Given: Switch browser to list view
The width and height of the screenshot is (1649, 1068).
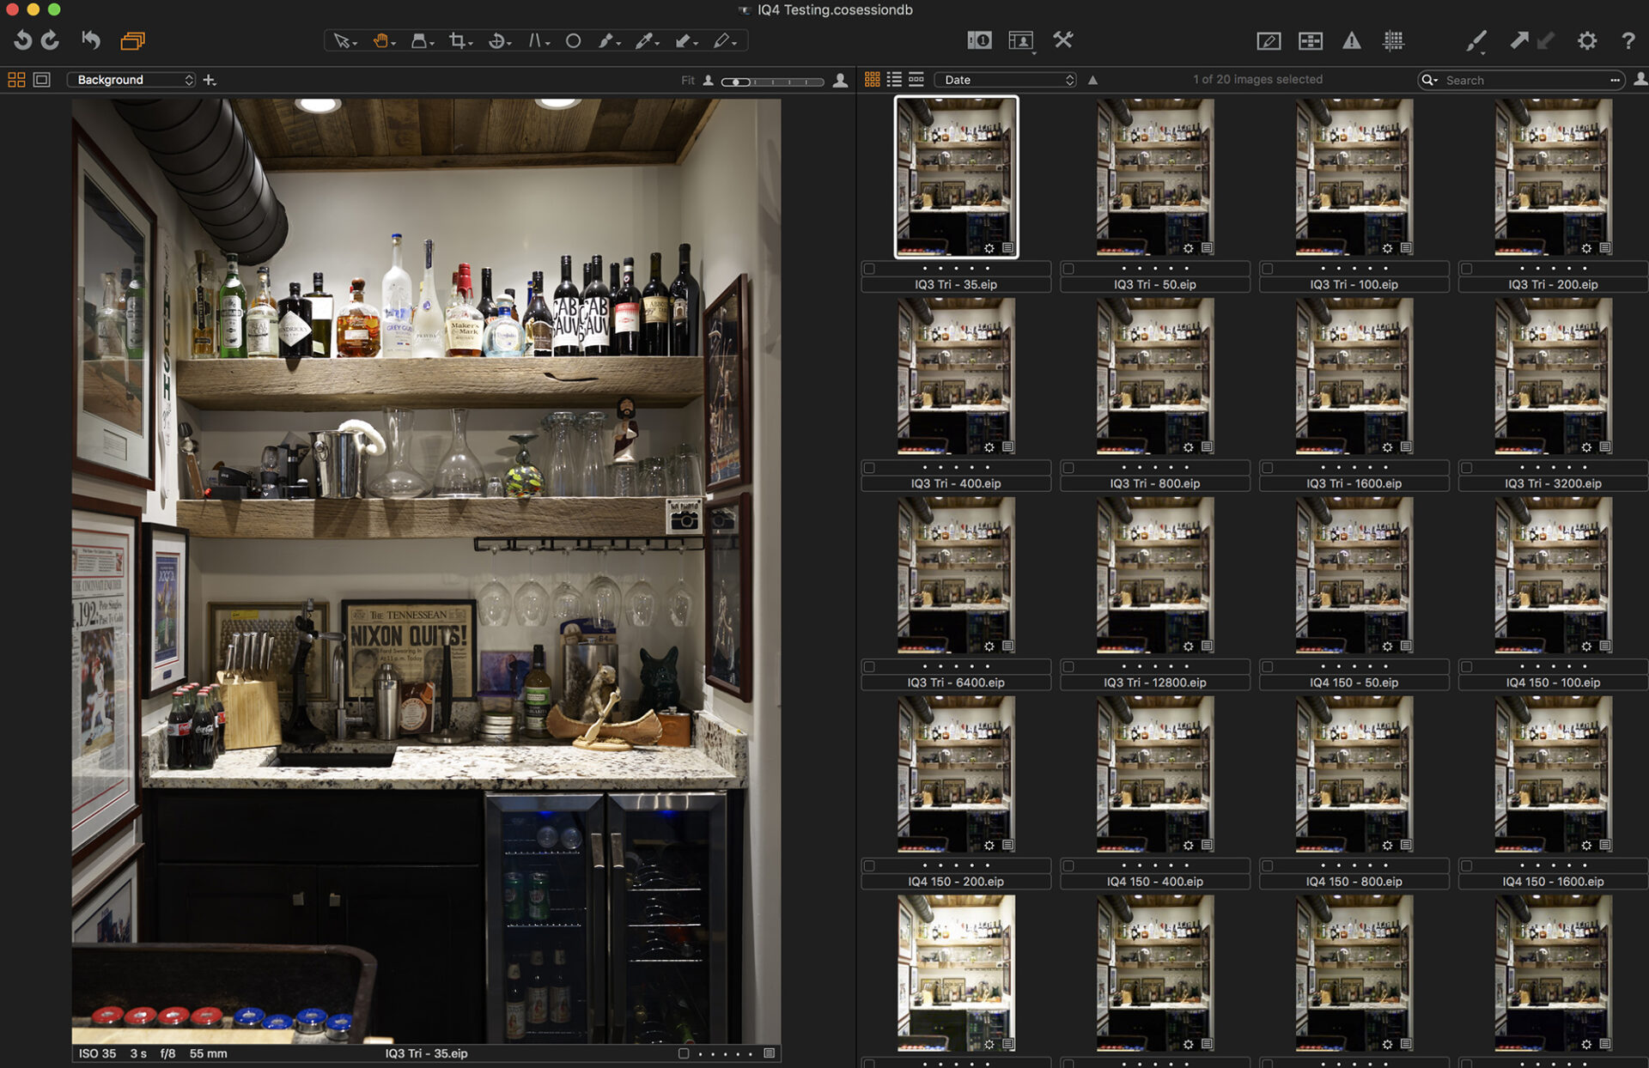Looking at the screenshot, I should pyautogui.click(x=893, y=79).
